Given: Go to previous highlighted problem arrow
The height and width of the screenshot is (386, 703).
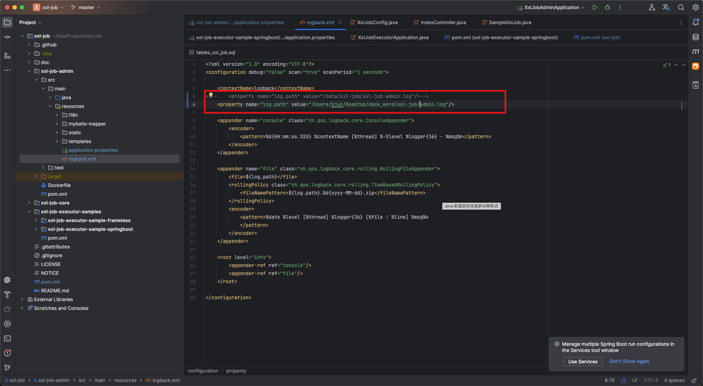Looking at the screenshot, I should coord(676,65).
